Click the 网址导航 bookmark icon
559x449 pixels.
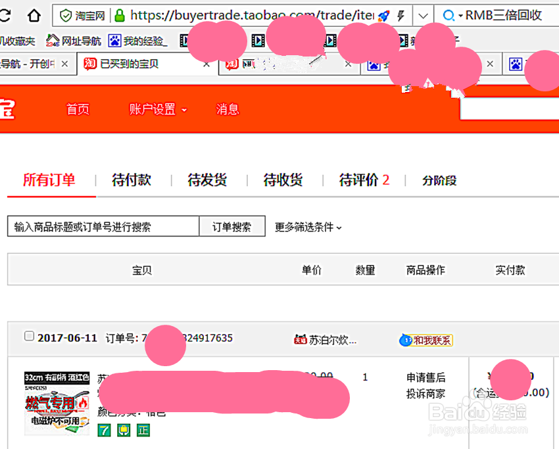tap(51, 40)
